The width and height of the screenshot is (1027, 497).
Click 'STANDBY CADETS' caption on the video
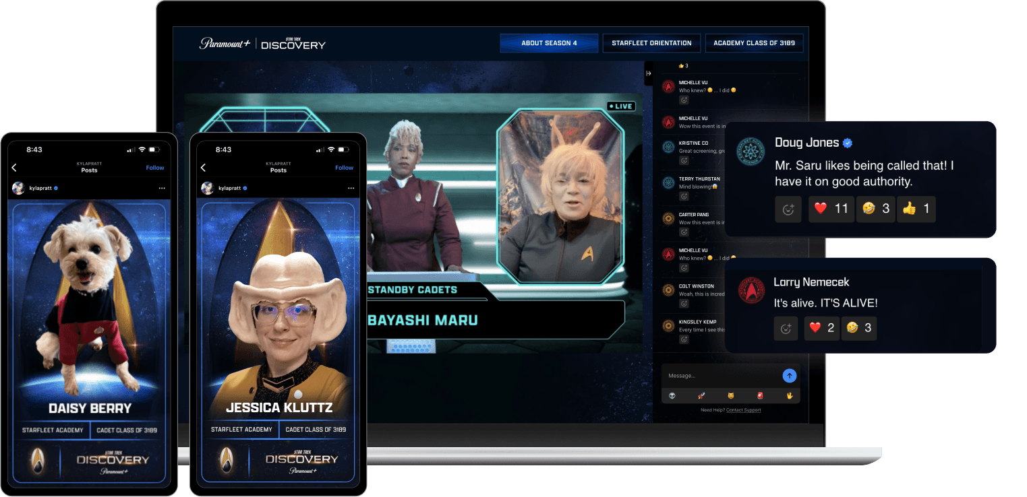pyautogui.click(x=412, y=290)
